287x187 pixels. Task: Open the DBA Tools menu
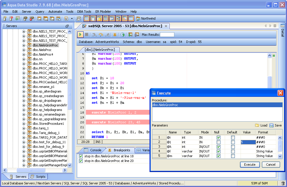84,12
